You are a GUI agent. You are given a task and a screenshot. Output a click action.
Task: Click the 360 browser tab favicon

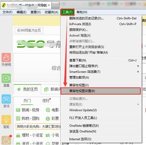4,5
